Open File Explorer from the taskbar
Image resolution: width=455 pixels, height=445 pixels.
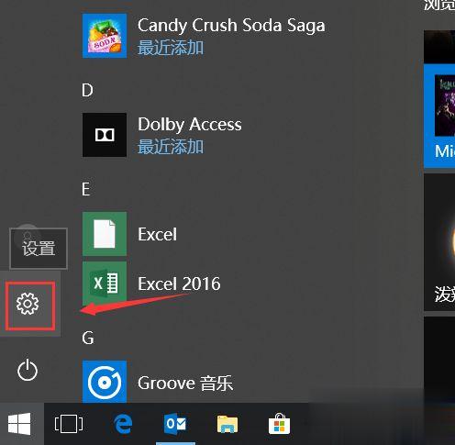click(x=227, y=424)
